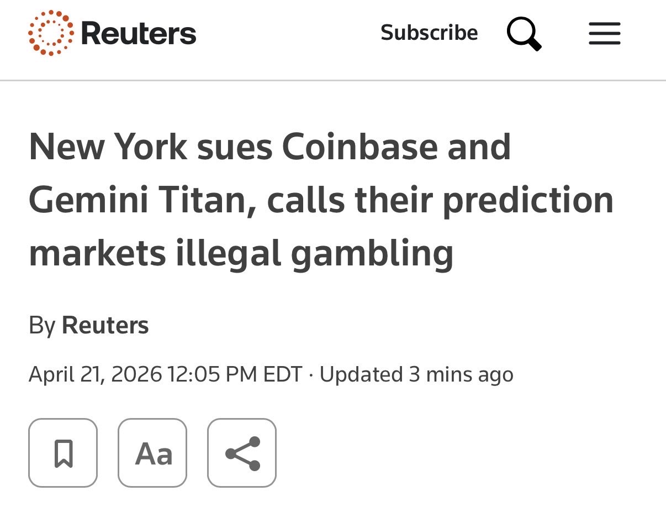Open the Reuters author byline link

[105, 325]
